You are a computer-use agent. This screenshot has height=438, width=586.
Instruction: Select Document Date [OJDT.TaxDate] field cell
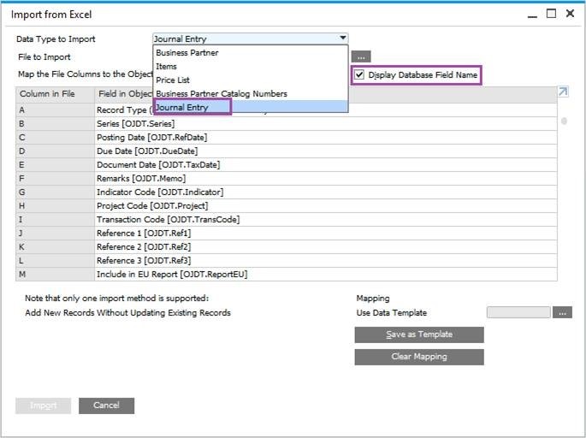pos(326,165)
